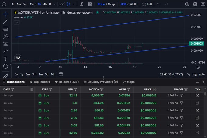
Task: Open time axis settings target icon
Action: (198, 67)
